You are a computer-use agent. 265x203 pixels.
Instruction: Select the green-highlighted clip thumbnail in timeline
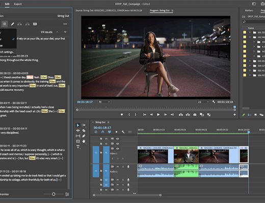click(x=186, y=156)
